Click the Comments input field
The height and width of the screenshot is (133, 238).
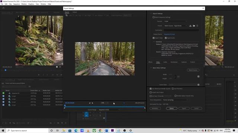181,30
